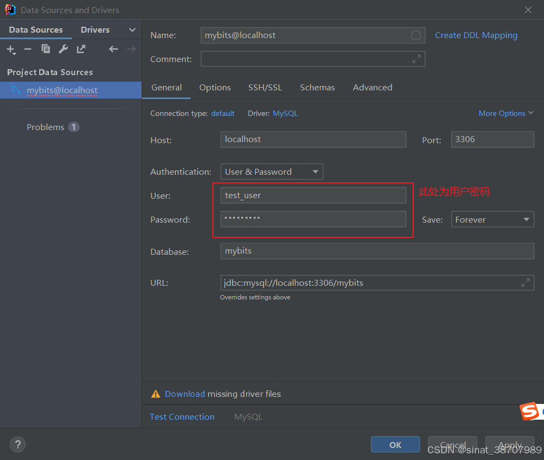Viewport: 544px width, 460px height.
Task: Click the back navigation arrow icon
Action: [113, 49]
